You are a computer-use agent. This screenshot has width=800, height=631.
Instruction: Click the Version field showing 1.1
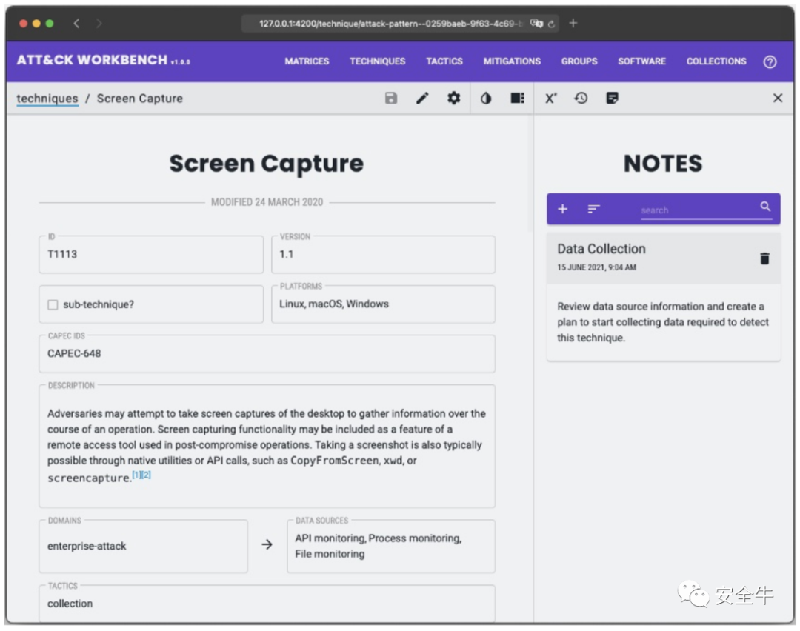[x=383, y=254]
